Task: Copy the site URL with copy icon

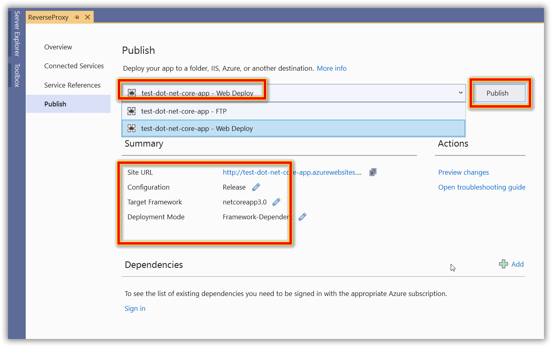Action: 373,172
